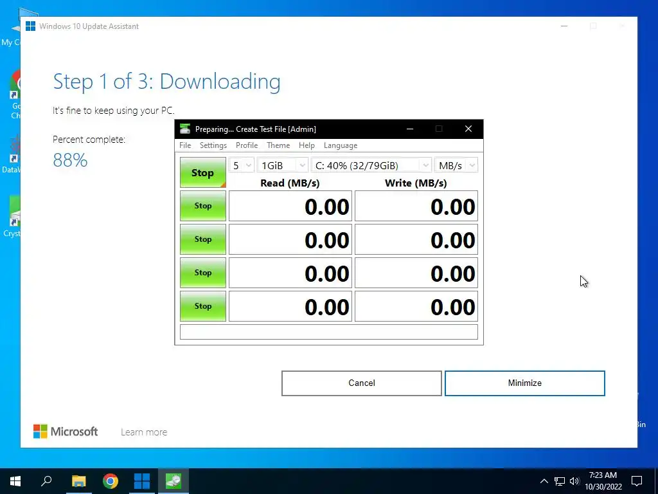
Task: Click the second row Read value 0.00
Action: tap(290, 239)
